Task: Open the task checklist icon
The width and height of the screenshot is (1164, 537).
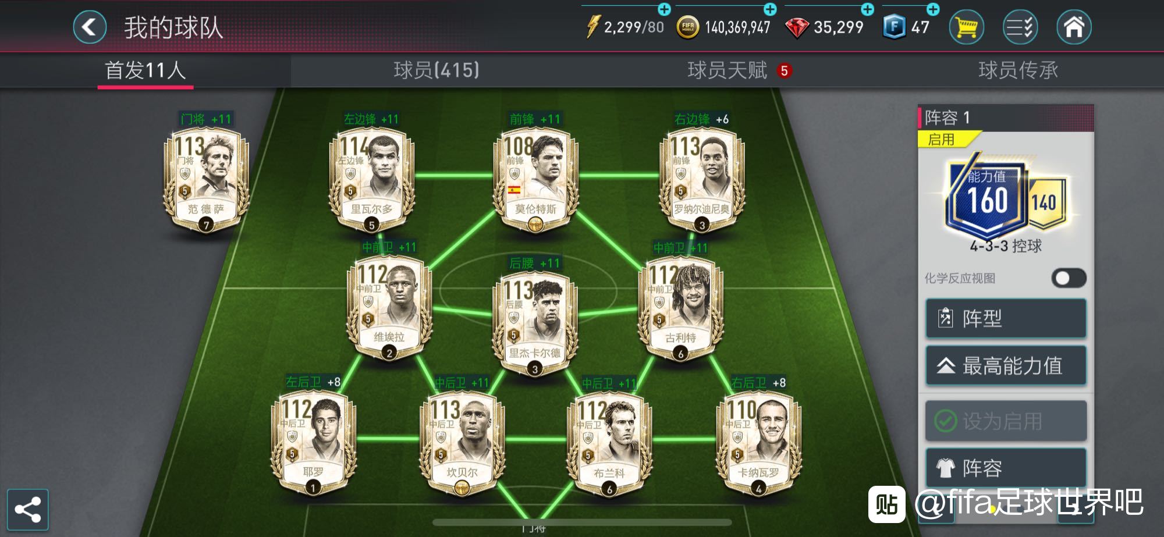Action: point(1020,27)
